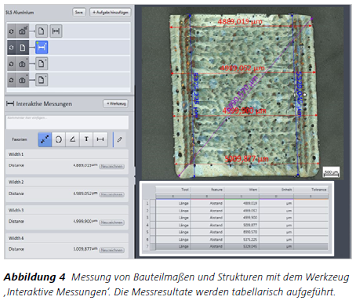Click the 5009,877 µm label on image

tap(246, 159)
